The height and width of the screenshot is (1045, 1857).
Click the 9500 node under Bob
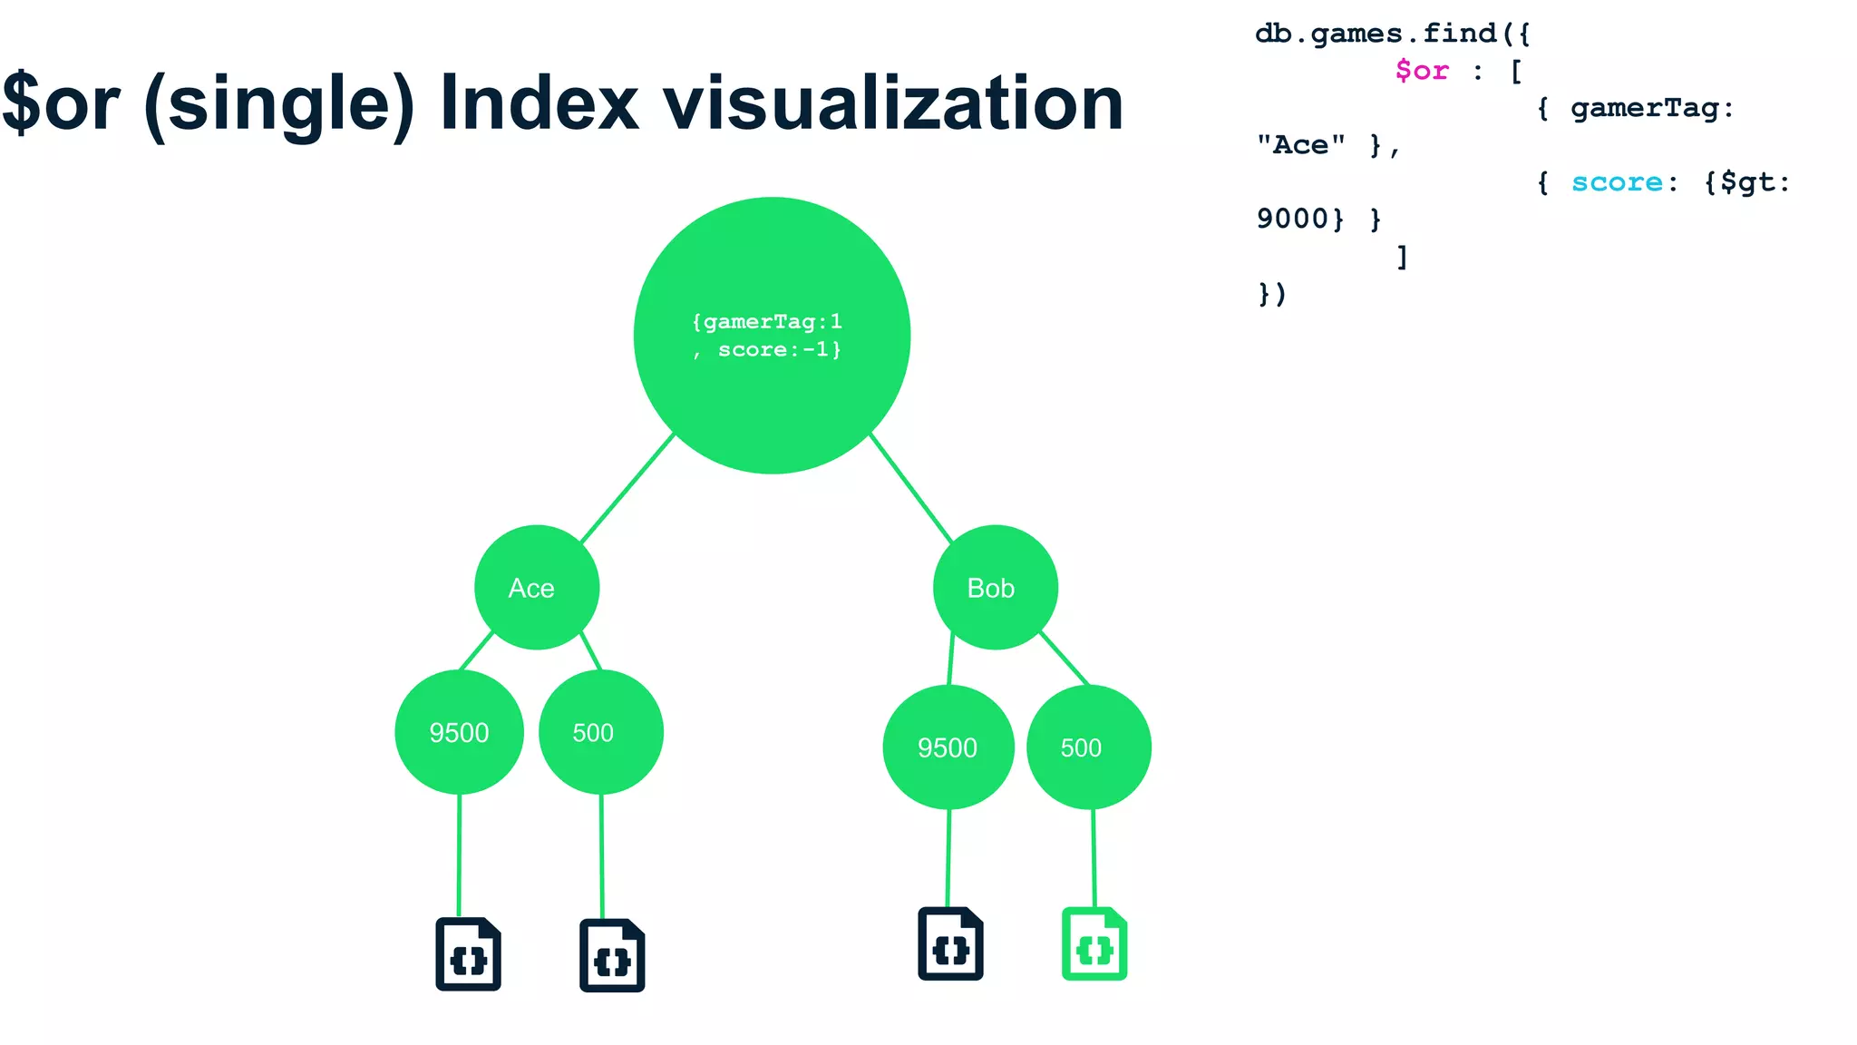948,747
